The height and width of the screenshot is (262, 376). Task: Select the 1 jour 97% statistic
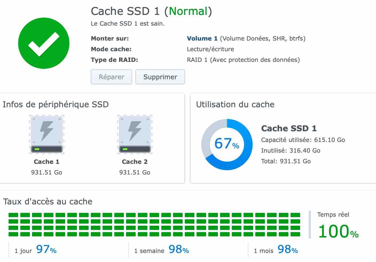pyautogui.click(x=36, y=250)
